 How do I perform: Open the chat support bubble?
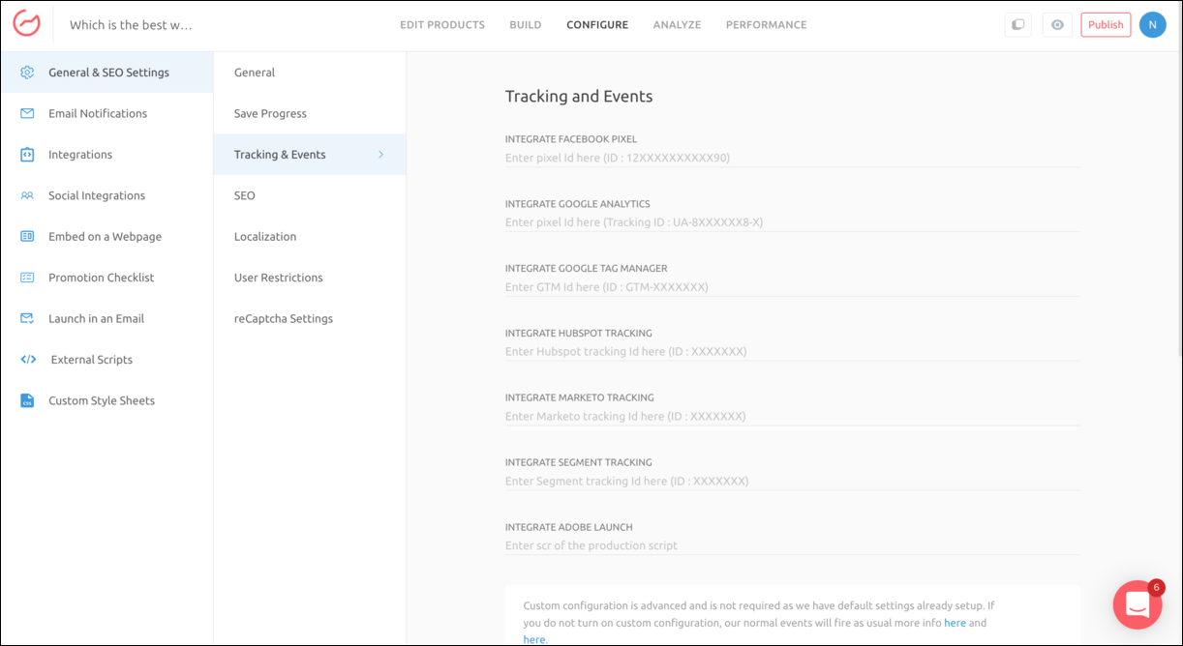tap(1137, 604)
